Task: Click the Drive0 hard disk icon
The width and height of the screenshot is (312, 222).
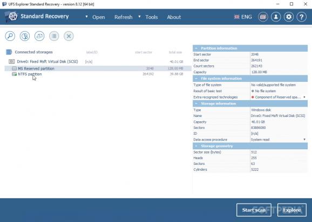Action: point(11,61)
